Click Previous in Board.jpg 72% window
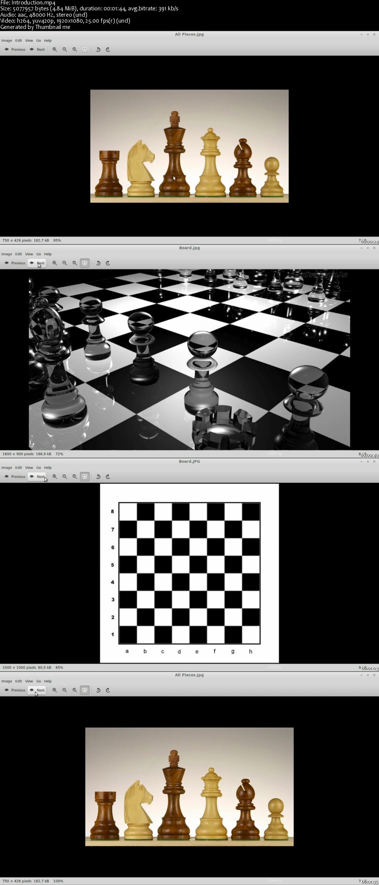Image resolution: width=379 pixels, height=885 pixels. (x=15, y=263)
